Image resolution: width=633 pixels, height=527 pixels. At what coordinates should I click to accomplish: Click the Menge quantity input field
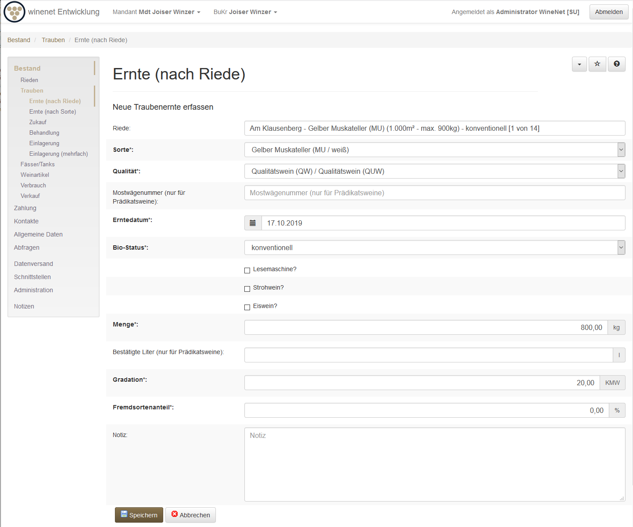(x=426, y=327)
